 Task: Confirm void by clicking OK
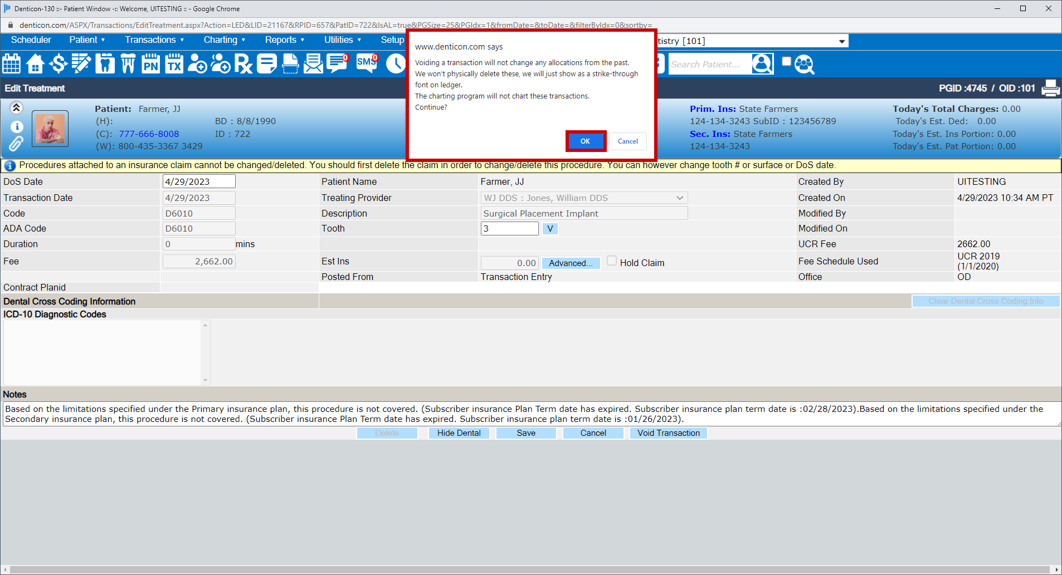585,141
